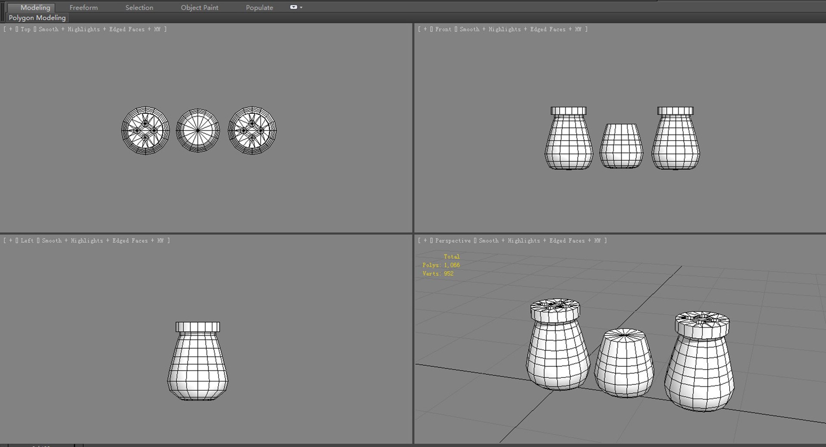Select the right jar in Perspective viewport
Image resolution: width=826 pixels, height=447 pixels.
point(700,362)
